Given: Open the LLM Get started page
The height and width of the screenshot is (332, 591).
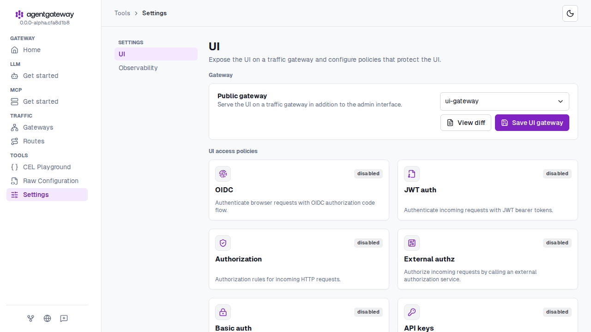Looking at the screenshot, I should pyautogui.click(x=47, y=76).
